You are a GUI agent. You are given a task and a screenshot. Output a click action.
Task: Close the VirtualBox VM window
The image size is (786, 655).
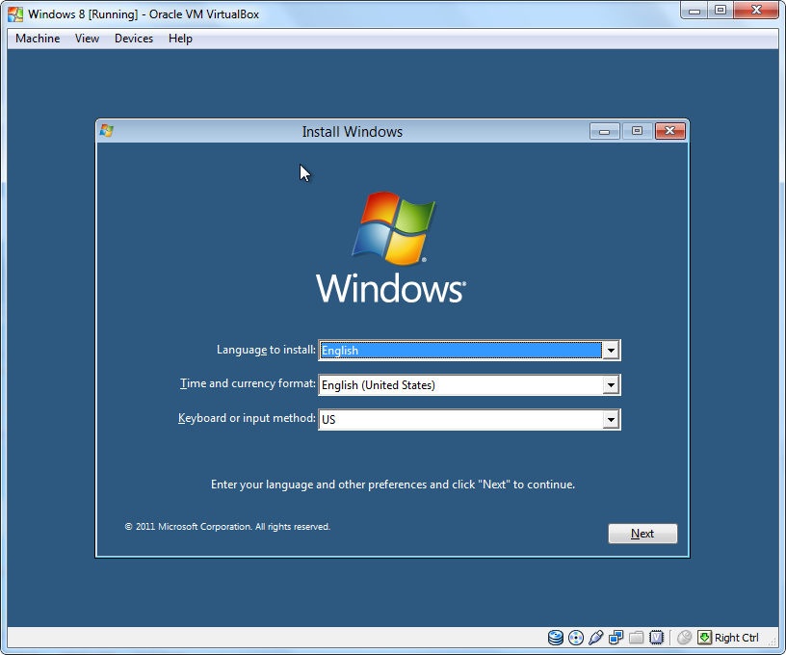click(756, 11)
